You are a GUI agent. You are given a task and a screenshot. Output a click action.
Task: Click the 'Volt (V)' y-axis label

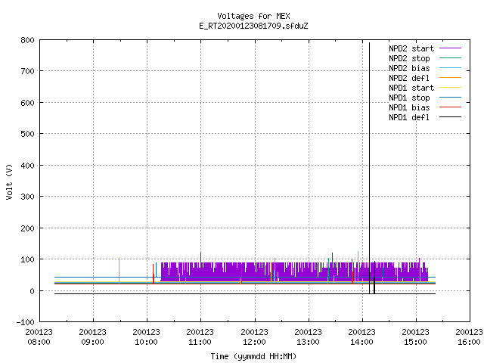(9, 181)
